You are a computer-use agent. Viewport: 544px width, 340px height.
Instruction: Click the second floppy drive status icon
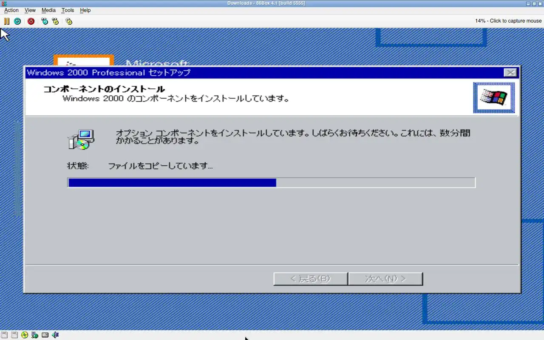(x=14, y=335)
